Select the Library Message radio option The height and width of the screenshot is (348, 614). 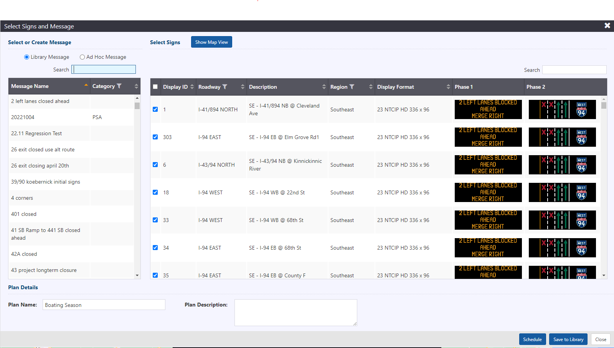[26, 57]
